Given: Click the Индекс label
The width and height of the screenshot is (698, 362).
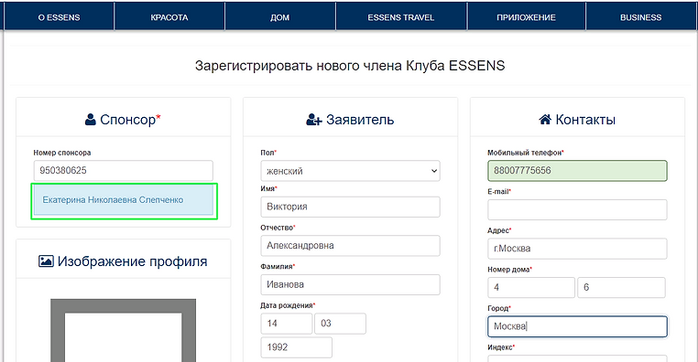Looking at the screenshot, I should point(501,347).
